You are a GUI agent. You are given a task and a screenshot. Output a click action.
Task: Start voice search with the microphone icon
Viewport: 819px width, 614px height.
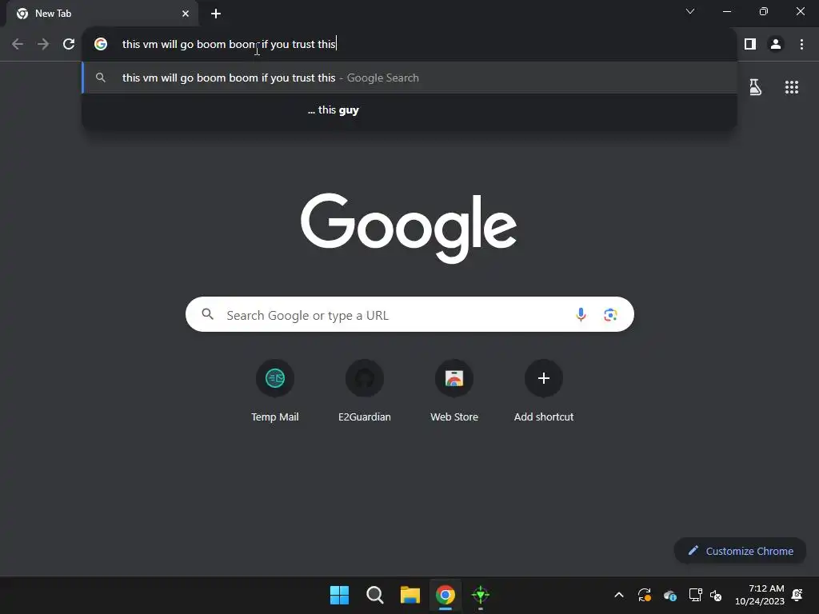click(581, 314)
